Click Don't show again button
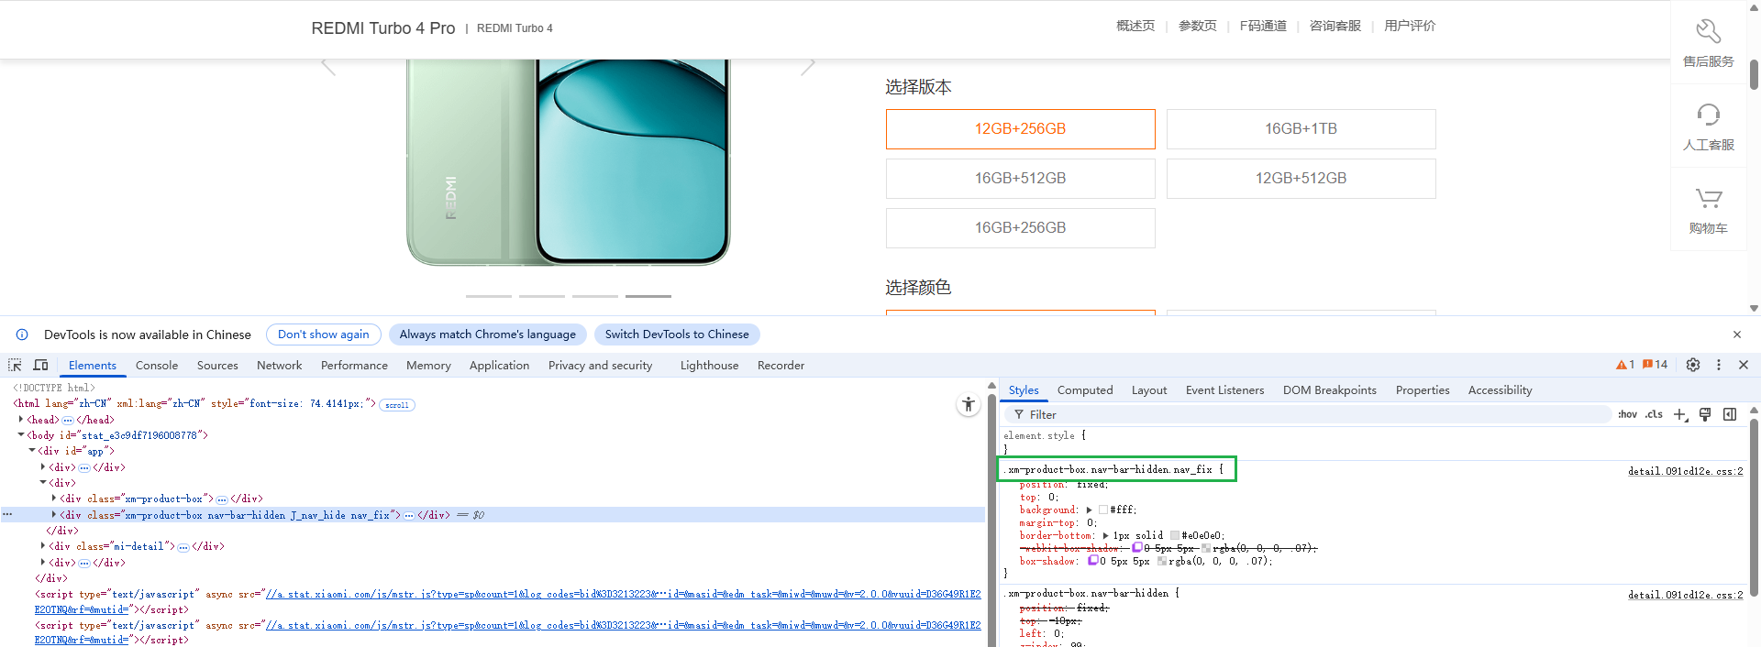This screenshot has width=1761, height=647. click(324, 334)
